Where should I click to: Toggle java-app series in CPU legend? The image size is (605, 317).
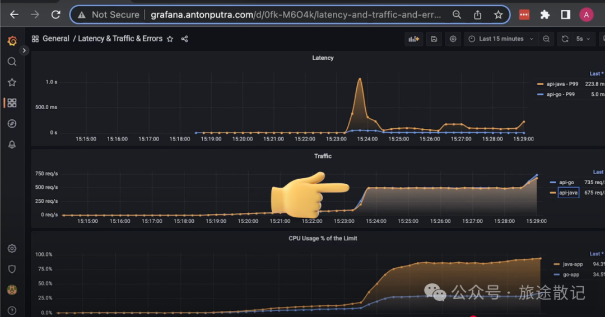tap(573, 264)
